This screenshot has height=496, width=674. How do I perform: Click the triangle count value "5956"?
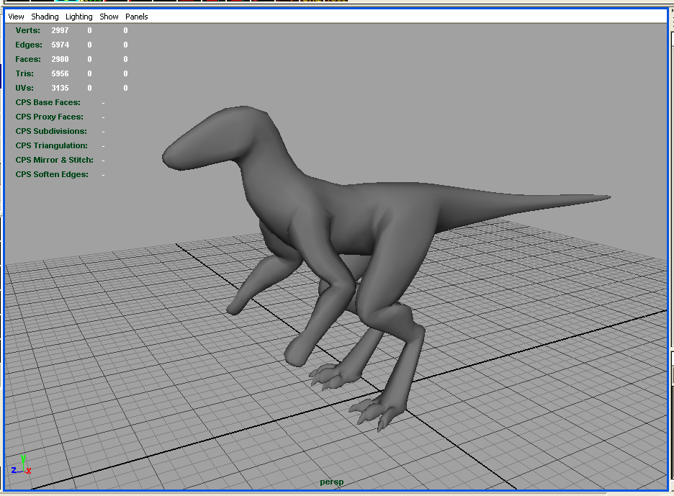coord(60,73)
